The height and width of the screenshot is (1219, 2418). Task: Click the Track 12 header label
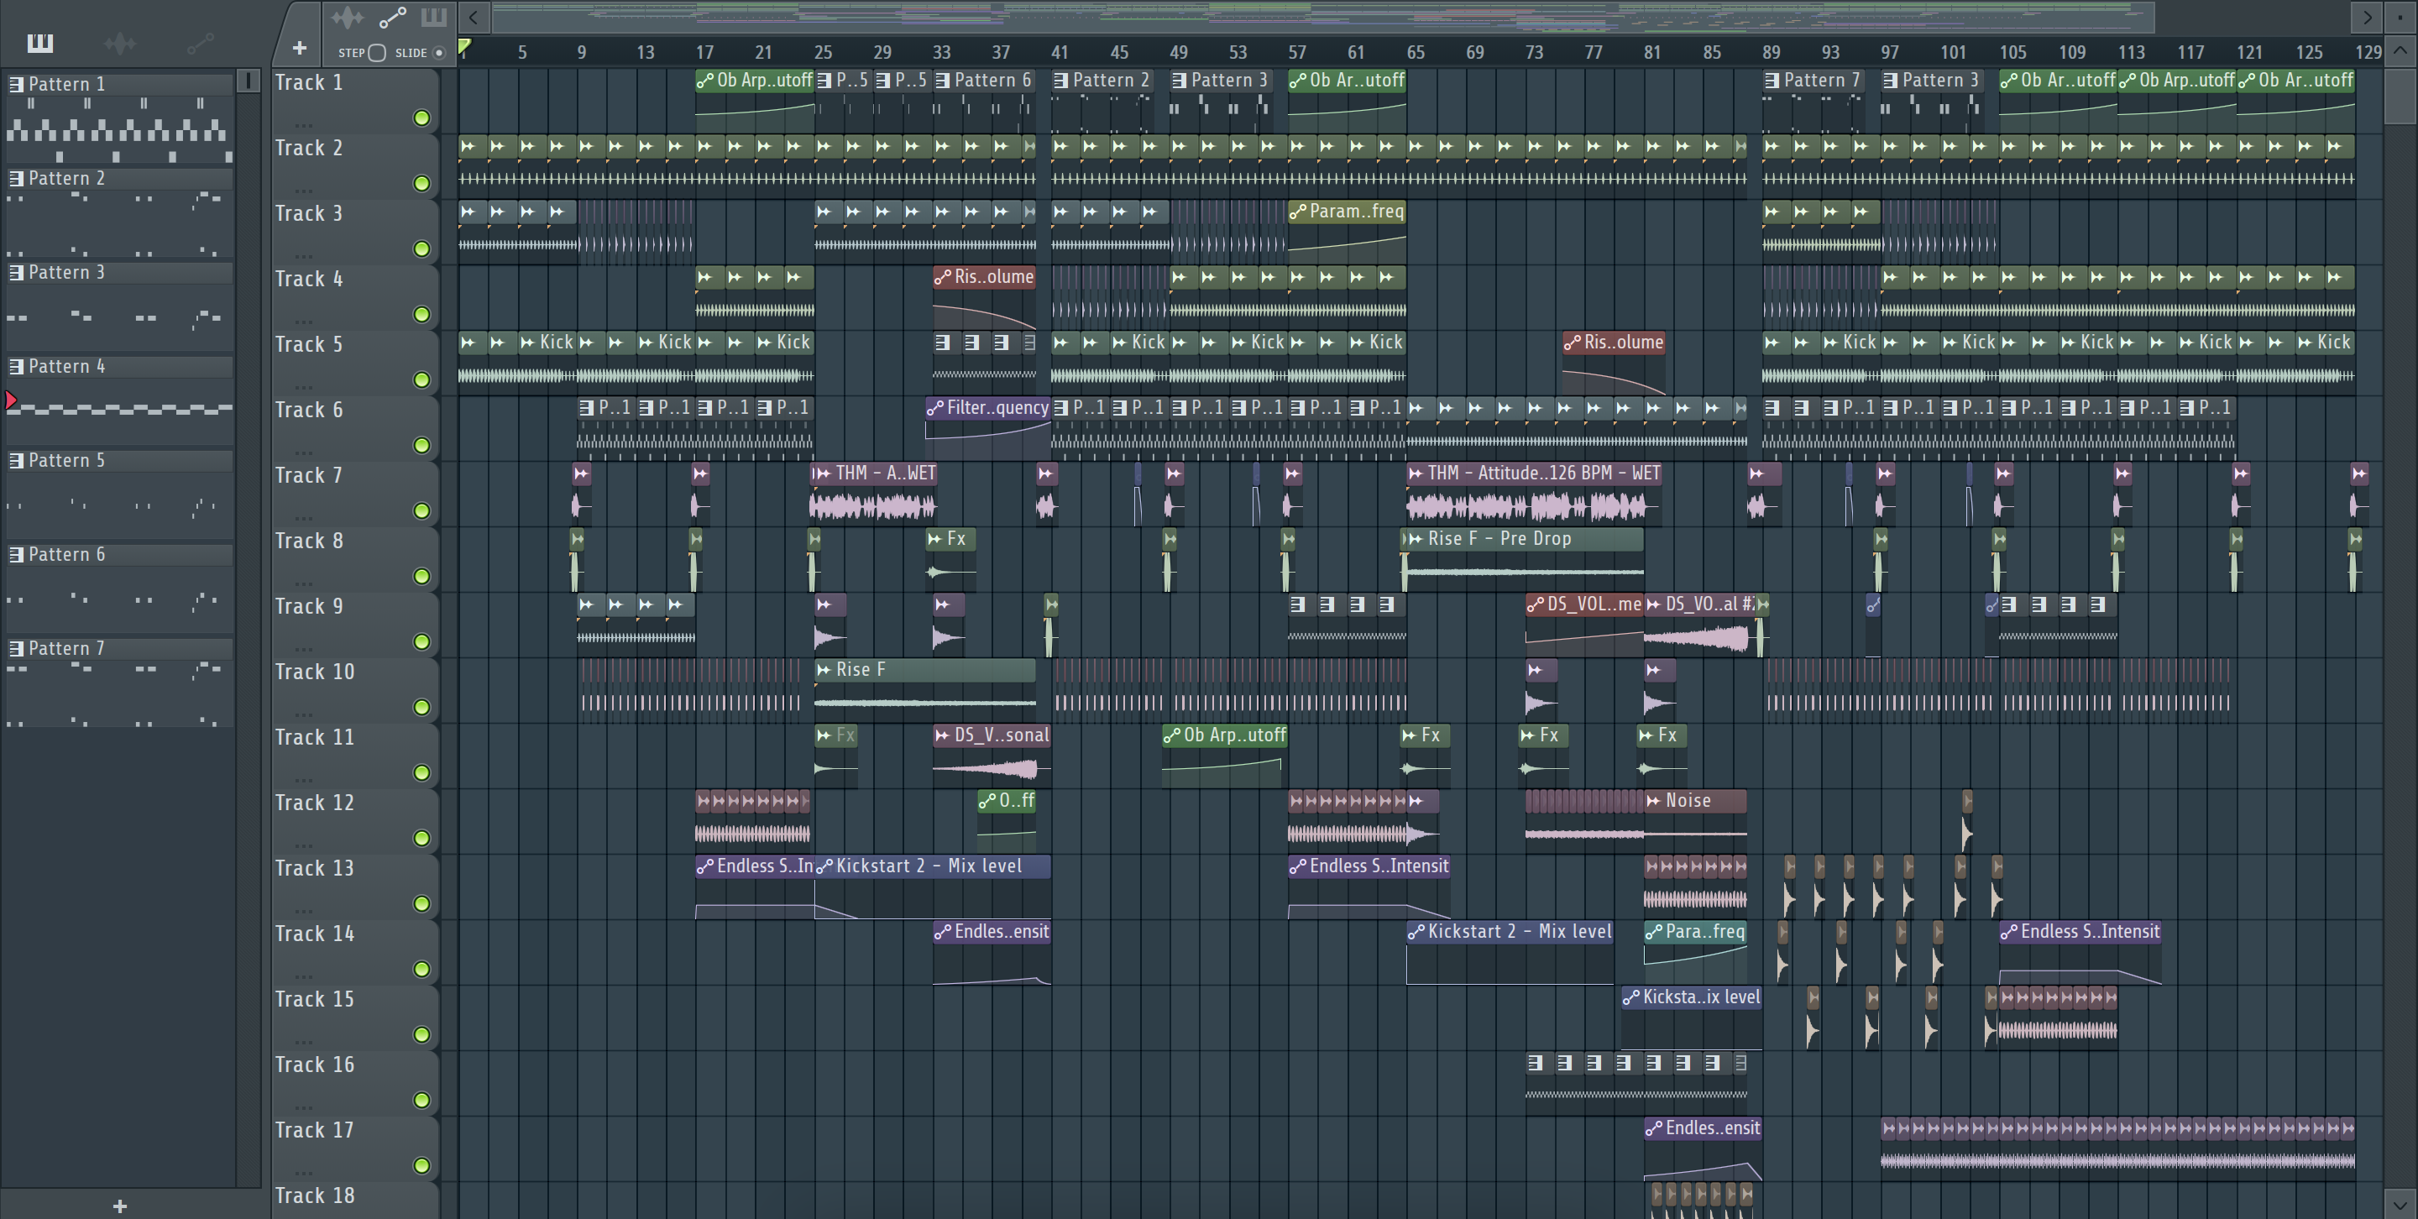(315, 803)
